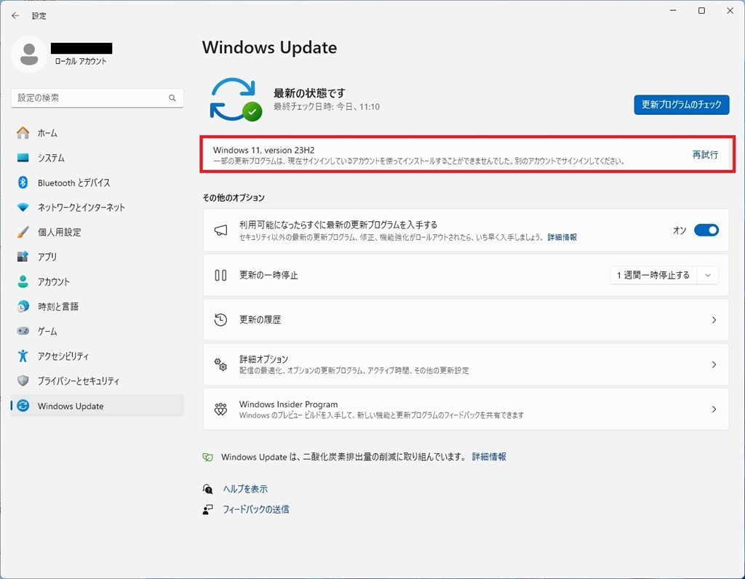745x579 pixels.
Task: Click the help icon beside ヘルプを表示
Action: 207,489
